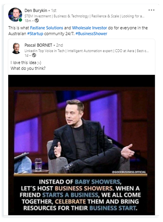Click the 'Instead of baby showers' caption
The width and height of the screenshot is (163, 222).
[80, 195]
